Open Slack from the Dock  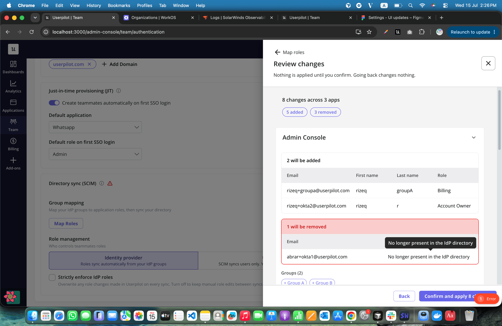pyautogui.click(x=391, y=315)
